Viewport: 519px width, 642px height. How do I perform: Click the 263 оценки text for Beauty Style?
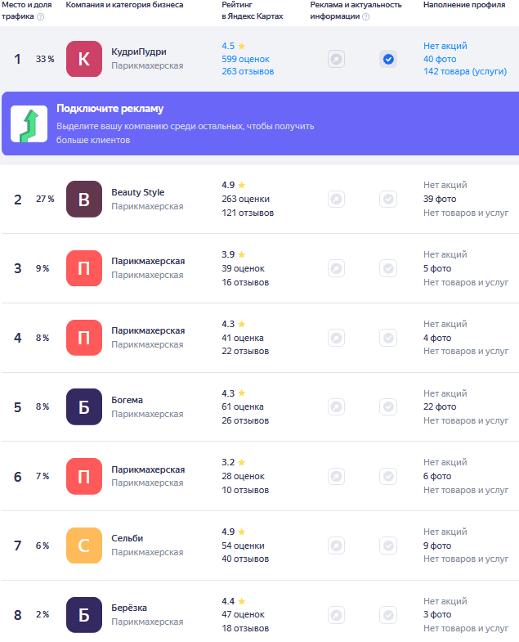tap(245, 199)
